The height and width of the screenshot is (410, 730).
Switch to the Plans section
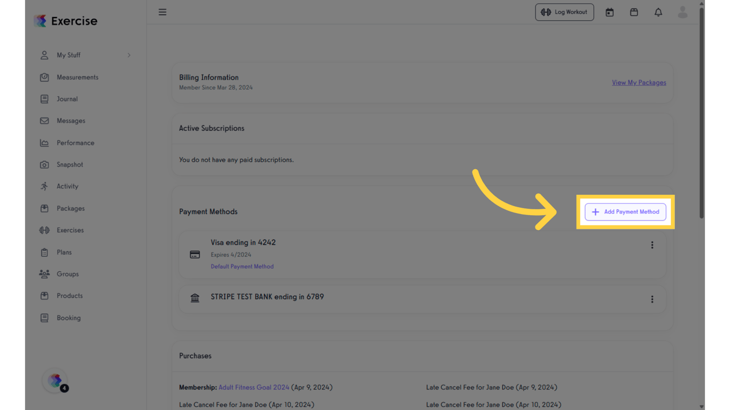pyautogui.click(x=64, y=252)
